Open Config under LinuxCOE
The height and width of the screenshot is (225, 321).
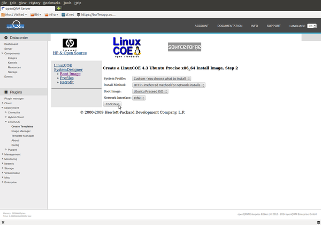(15, 145)
